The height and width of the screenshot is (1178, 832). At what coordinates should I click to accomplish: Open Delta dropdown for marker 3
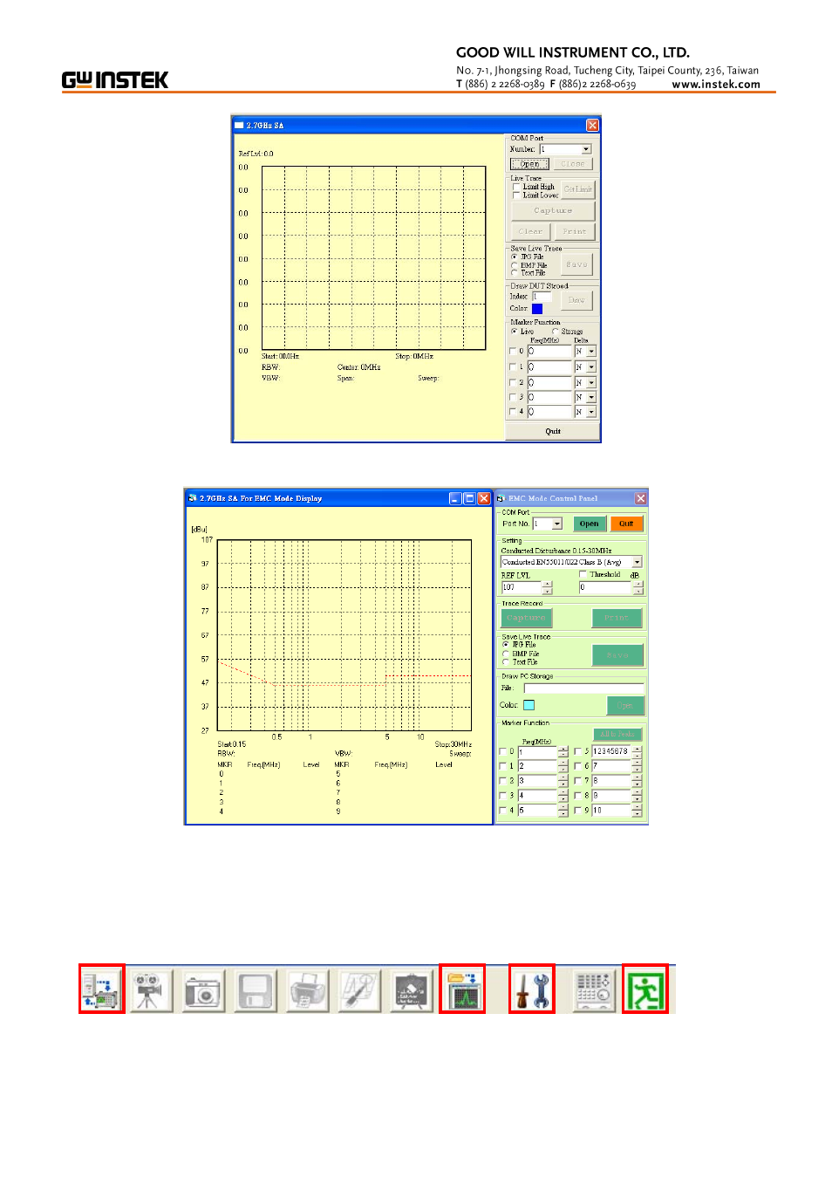(x=591, y=397)
